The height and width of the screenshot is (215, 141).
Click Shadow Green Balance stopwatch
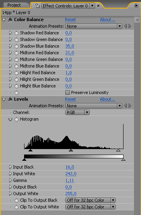[x=16, y=40]
